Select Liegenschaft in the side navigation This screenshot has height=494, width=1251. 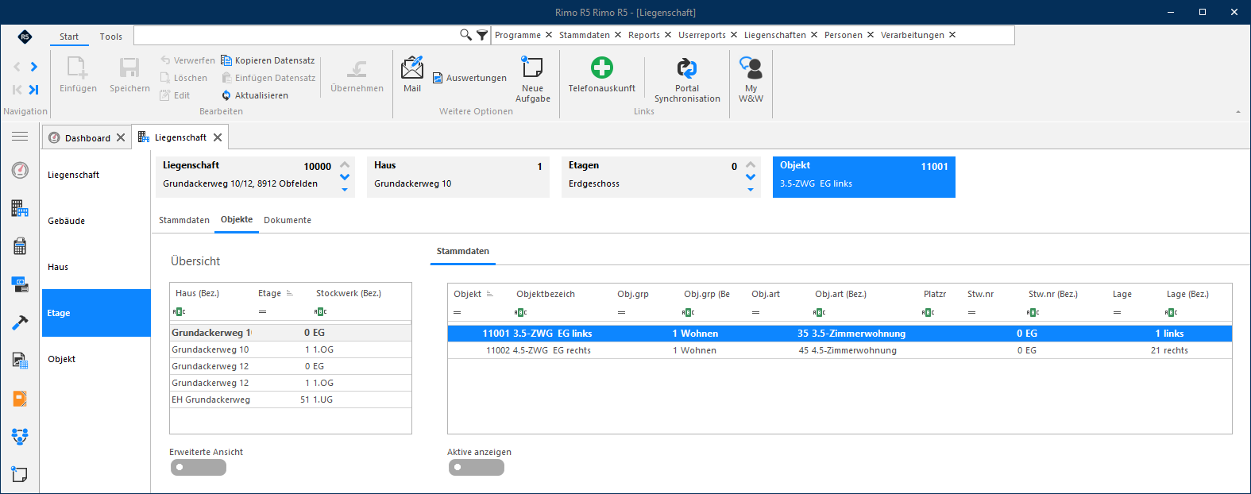[96, 175]
